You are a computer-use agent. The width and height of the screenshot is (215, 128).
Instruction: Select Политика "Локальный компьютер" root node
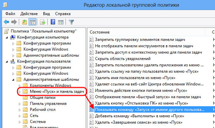coord(44,31)
